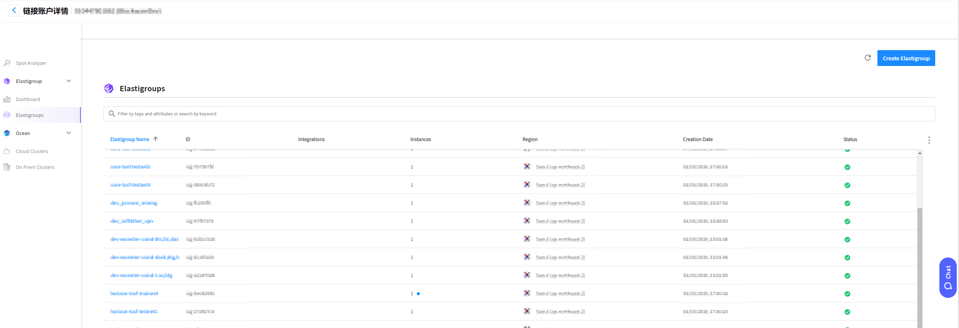The height and width of the screenshot is (328, 959).
Task: Click the On Prem Clusters building icon
Action: [7, 167]
